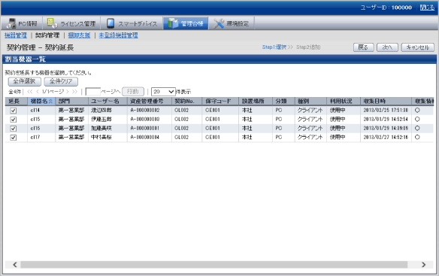Click the ライセンス管理 license disc icon
Image resolution: width=439 pixels, height=276 pixels.
pyautogui.click(x=52, y=23)
